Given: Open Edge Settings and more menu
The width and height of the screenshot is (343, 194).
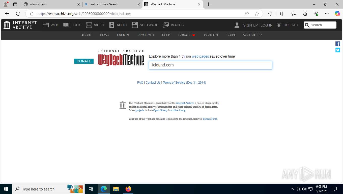Looking at the screenshot, I should (327, 14).
